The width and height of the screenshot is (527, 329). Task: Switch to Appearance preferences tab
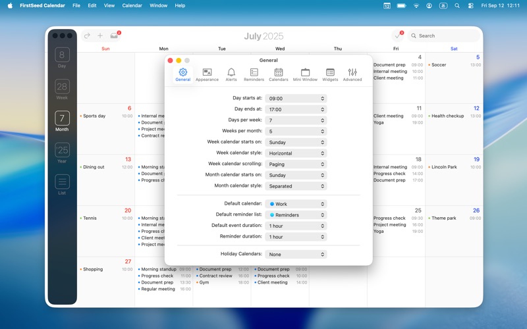[207, 74]
